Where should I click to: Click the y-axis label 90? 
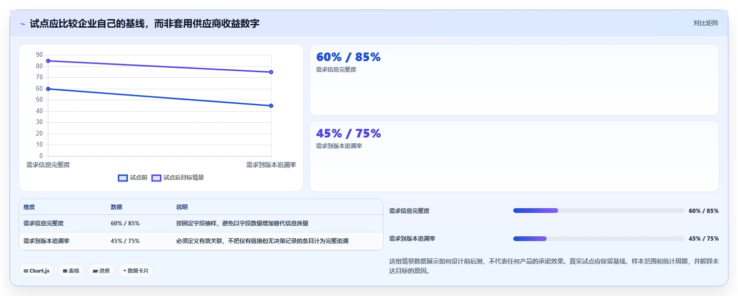pos(39,55)
